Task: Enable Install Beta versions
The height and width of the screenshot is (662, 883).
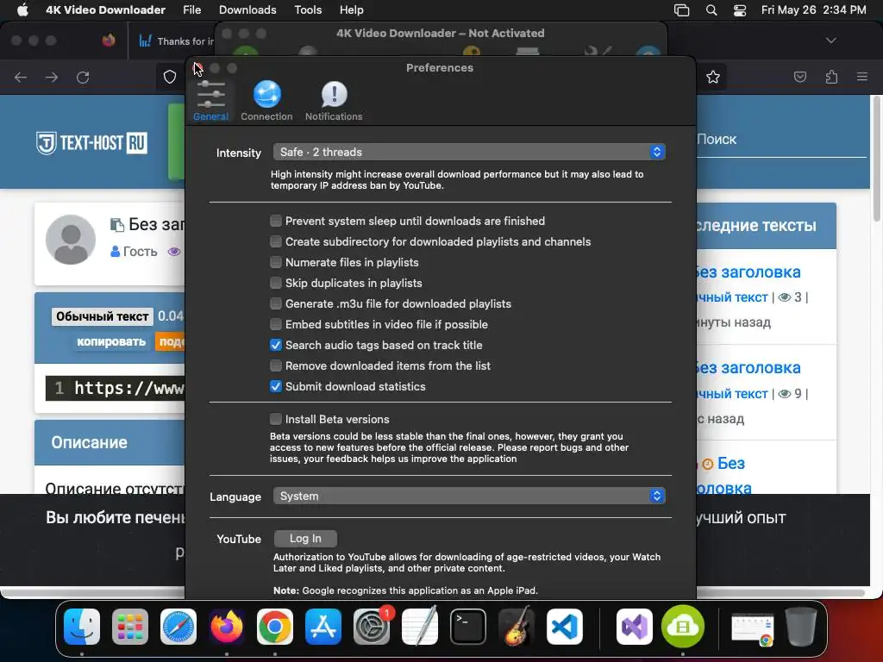Action: pyautogui.click(x=275, y=419)
